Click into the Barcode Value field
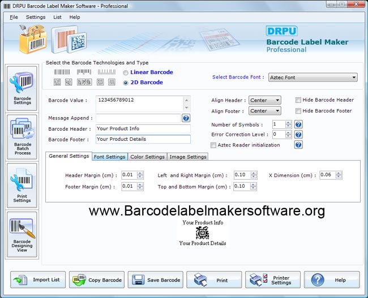 tap(140, 103)
